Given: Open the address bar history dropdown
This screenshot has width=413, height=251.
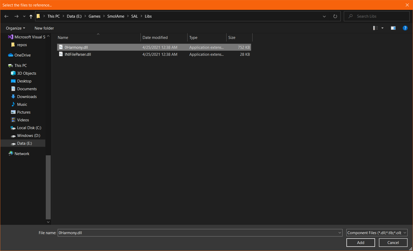Looking at the screenshot, I should click(324, 16).
